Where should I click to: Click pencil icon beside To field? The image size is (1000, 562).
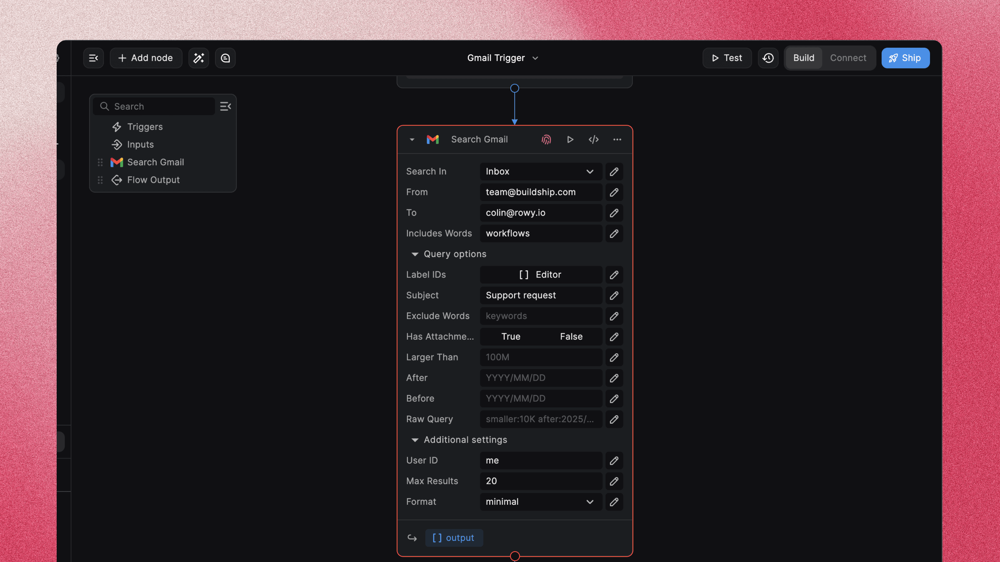tap(614, 213)
